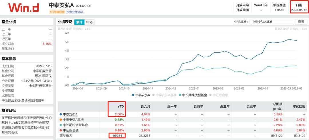
Task: Click the 开放申购 status label
Action: (242, 5)
